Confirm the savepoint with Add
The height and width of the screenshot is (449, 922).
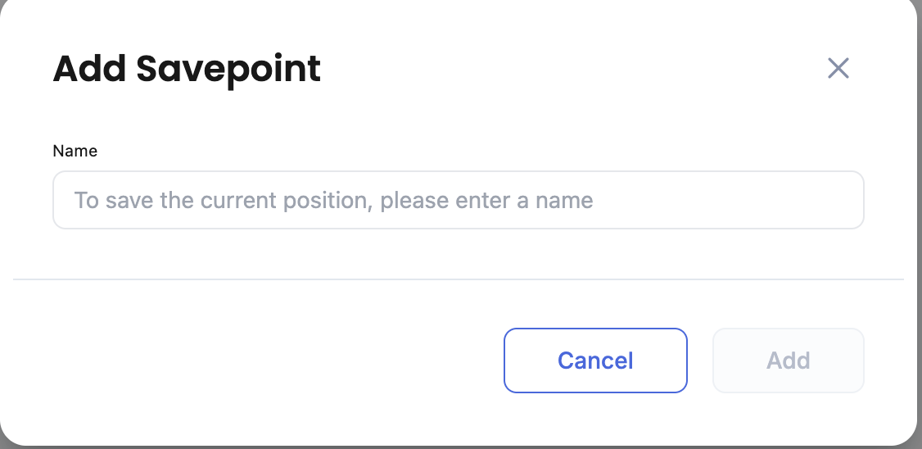point(788,361)
